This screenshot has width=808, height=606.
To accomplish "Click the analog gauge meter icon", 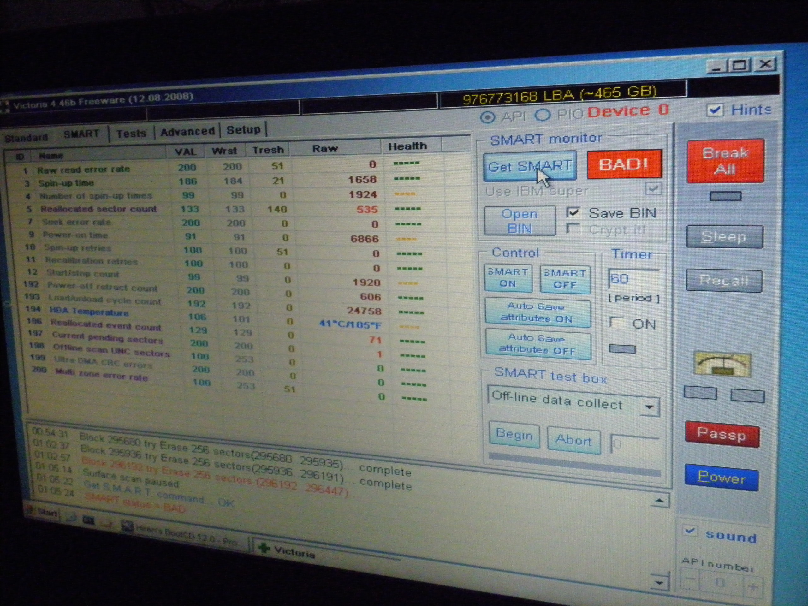I will point(722,364).
